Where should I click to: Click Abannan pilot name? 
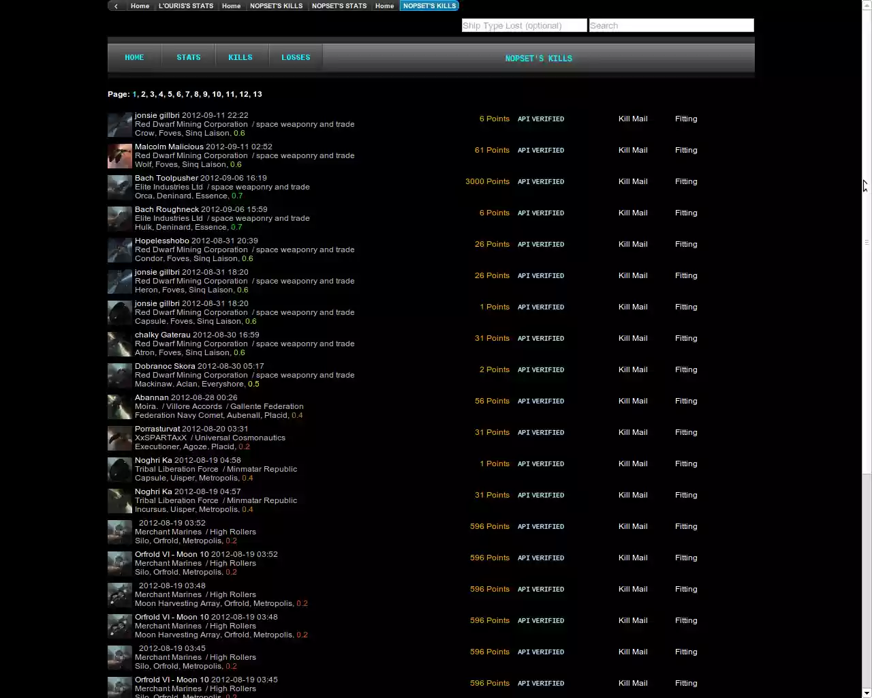click(x=152, y=397)
